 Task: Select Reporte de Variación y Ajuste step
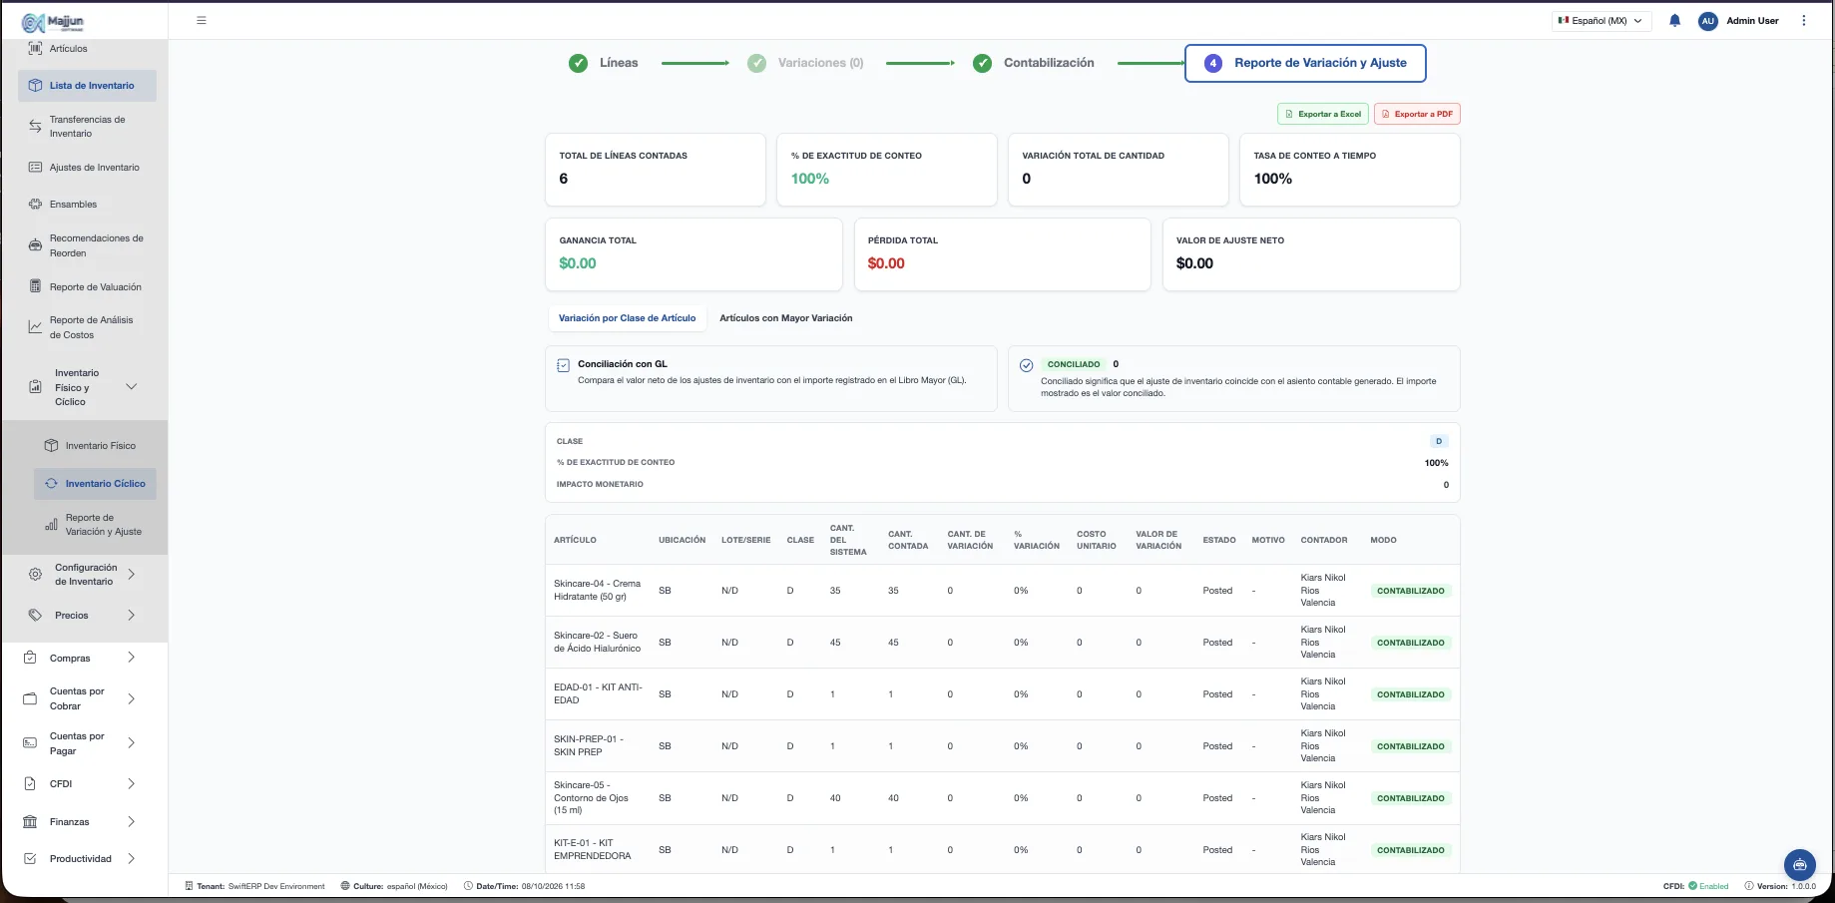(1305, 63)
